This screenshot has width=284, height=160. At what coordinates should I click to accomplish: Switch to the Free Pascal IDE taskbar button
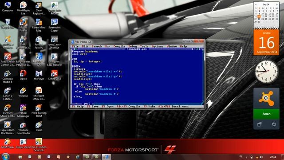pos(106,157)
